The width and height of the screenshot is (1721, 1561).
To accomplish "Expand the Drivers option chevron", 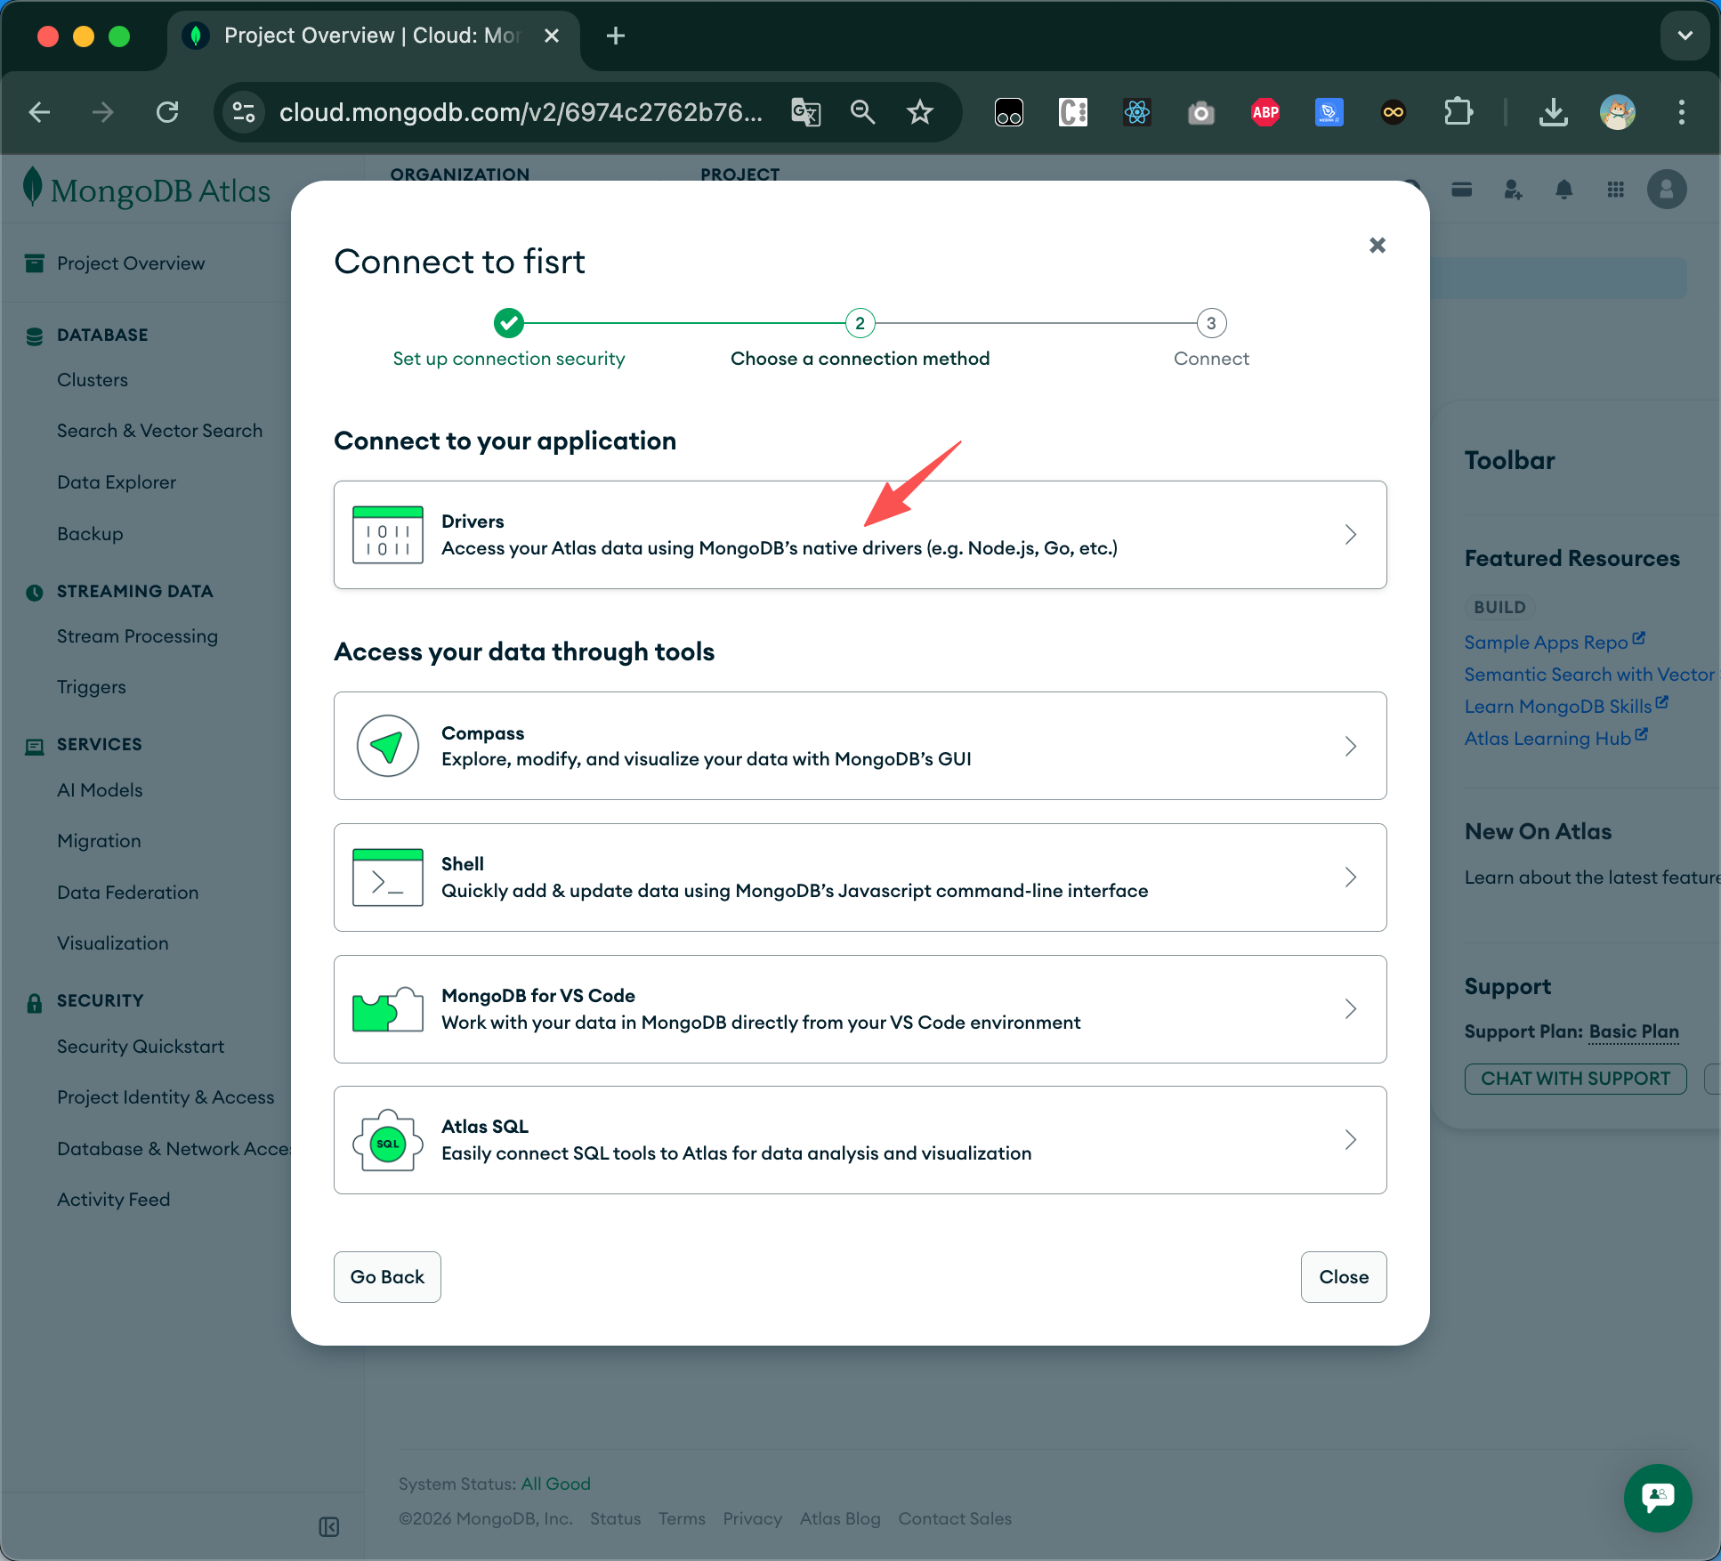I will [x=1350, y=535].
